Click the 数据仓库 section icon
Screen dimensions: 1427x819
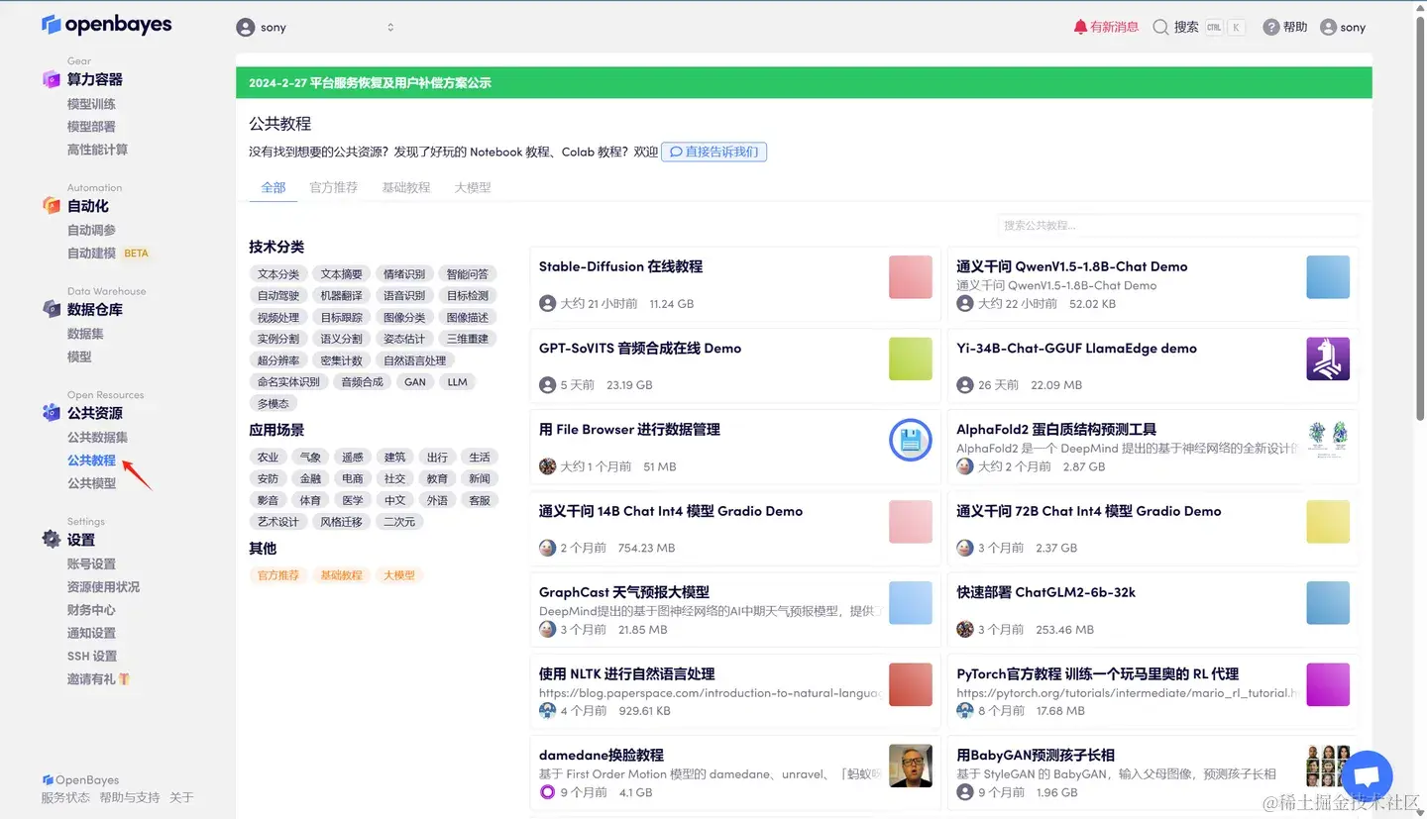click(52, 309)
